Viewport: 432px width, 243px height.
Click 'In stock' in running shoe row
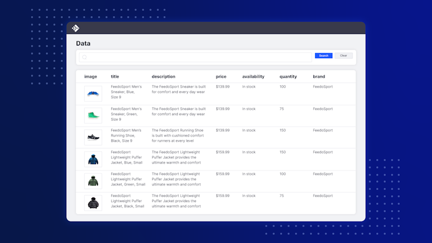point(249,130)
